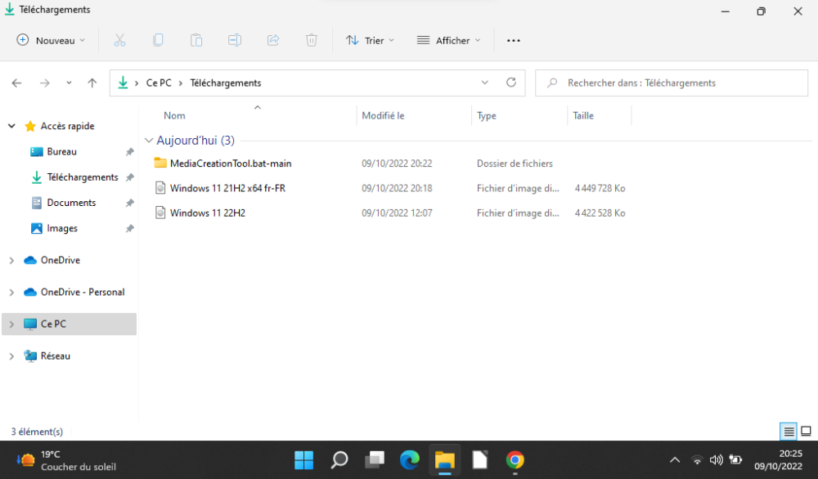
Task: Click the Paste toolbar icon
Action: click(x=196, y=40)
